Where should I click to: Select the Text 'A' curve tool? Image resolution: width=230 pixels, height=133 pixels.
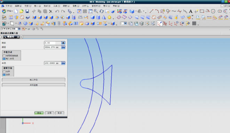[191, 11]
